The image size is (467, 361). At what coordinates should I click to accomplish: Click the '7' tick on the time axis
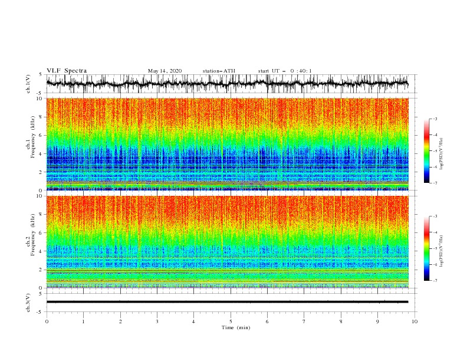(304, 321)
